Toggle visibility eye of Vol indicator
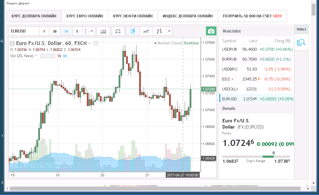This screenshot has width=319, height=195. click(x=42, y=56)
